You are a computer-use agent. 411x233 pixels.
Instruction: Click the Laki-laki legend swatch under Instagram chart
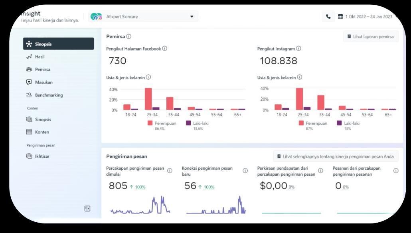click(340, 123)
